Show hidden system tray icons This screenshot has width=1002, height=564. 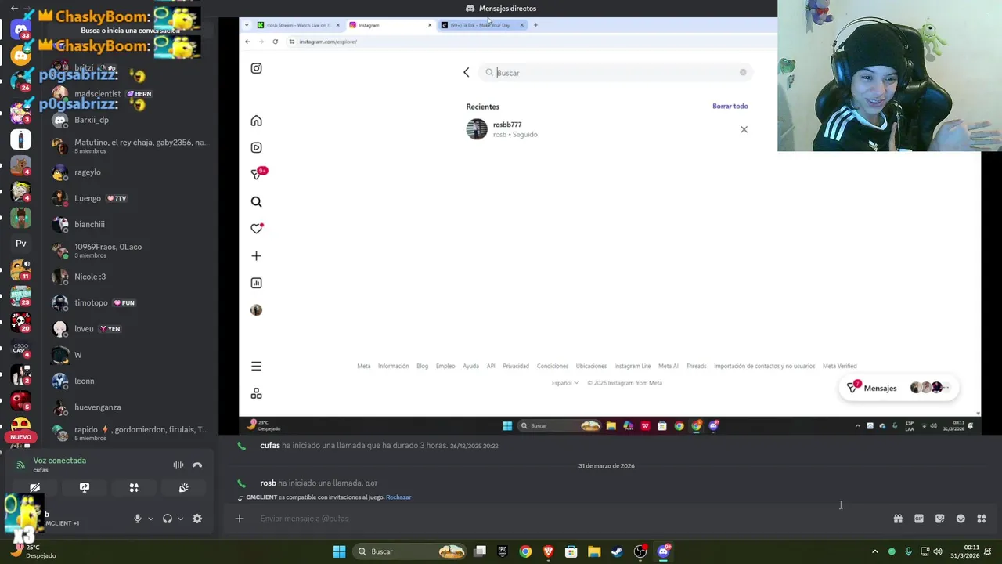(875, 551)
